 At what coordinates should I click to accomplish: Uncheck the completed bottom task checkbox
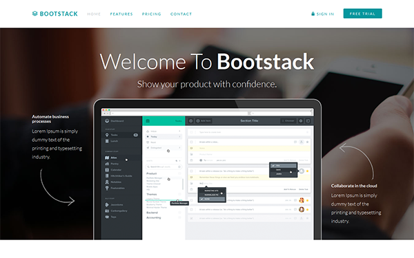click(191, 218)
